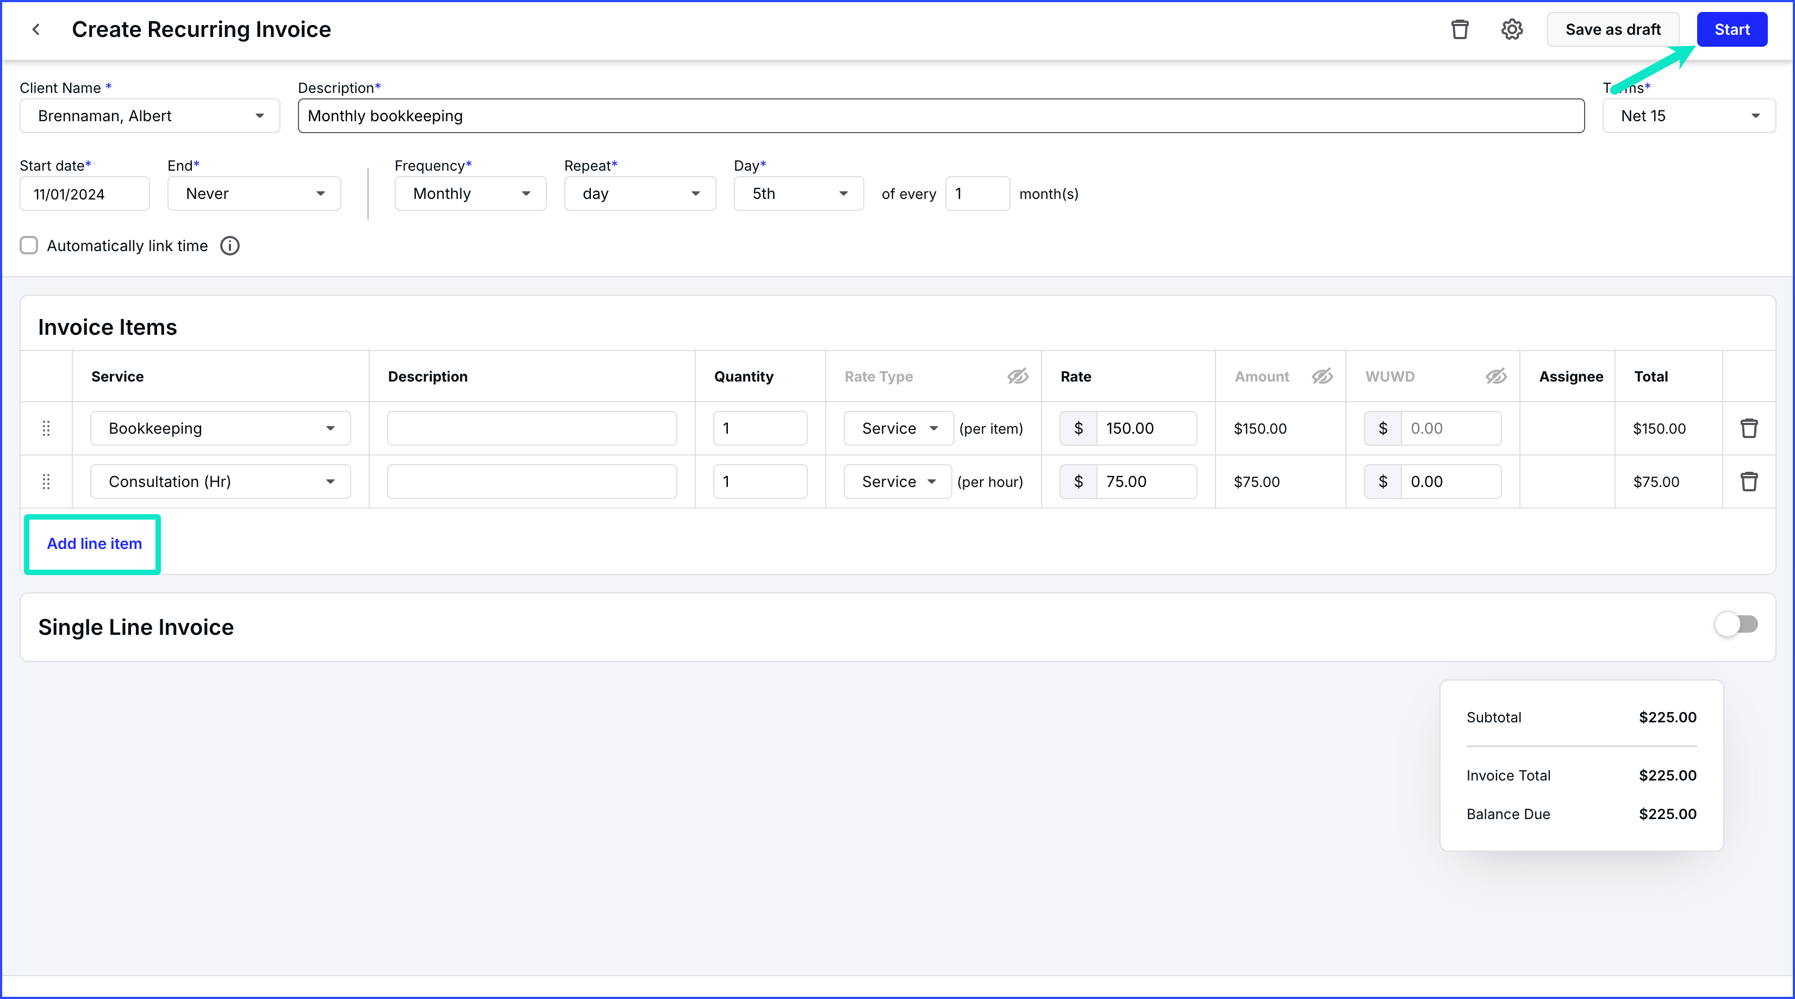The height and width of the screenshot is (999, 1795).
Task: Click the drag handle on the Bookkeeping row
Action: tap(46, 428)
